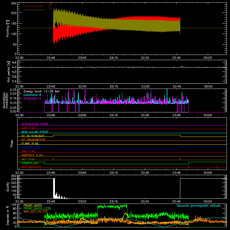Screen dimensions: 230x230
Task: Click the AAZ_FLAG pulse near 22:45
Action: tap(53, 159)
